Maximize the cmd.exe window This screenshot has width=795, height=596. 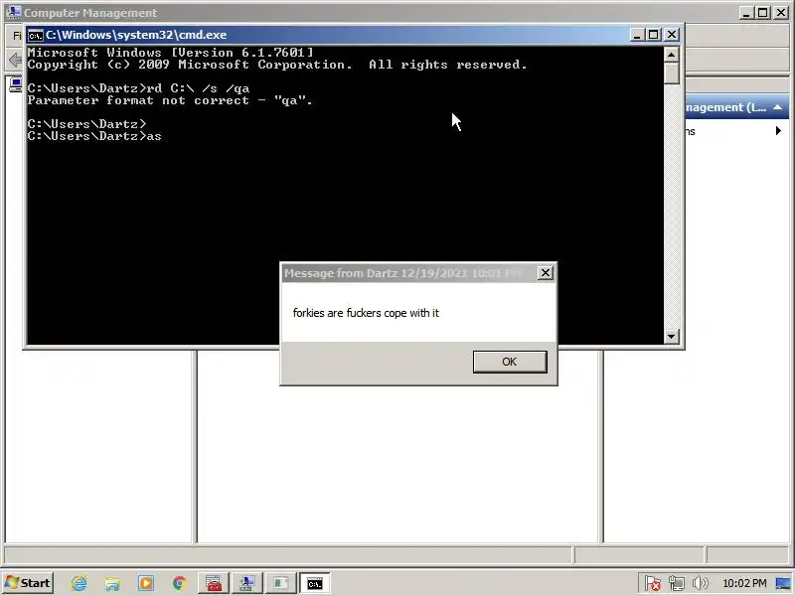tap(654, 35)
